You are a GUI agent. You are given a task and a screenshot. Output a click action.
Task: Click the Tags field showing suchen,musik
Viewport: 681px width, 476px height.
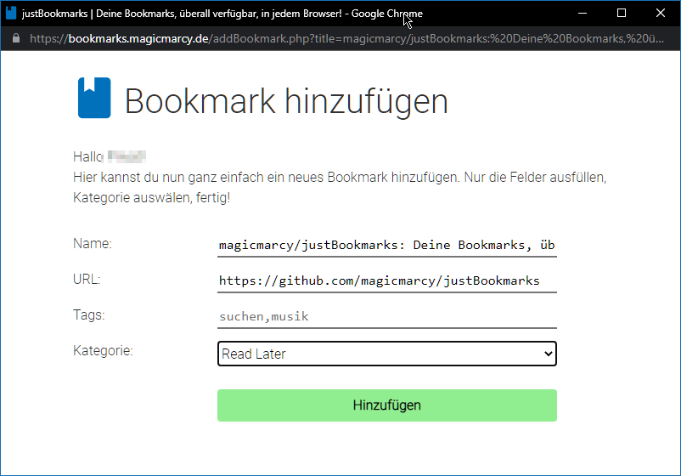click(387, 316)
